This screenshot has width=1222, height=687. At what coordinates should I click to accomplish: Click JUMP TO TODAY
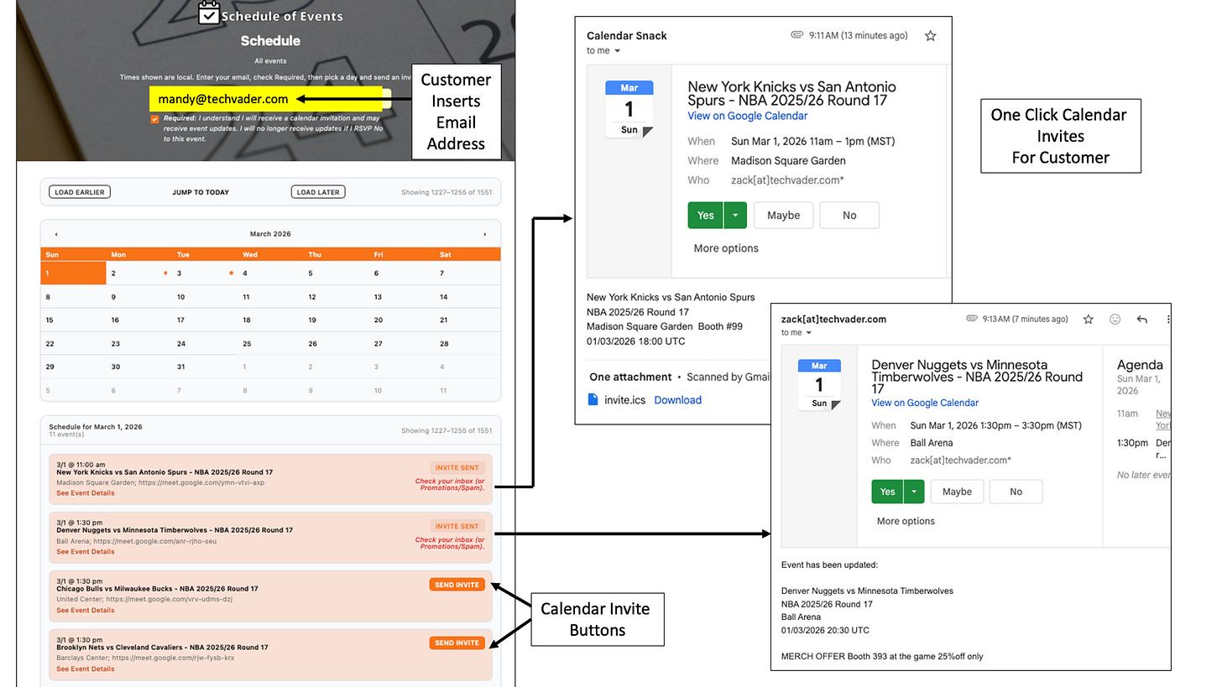coord(201,192)
